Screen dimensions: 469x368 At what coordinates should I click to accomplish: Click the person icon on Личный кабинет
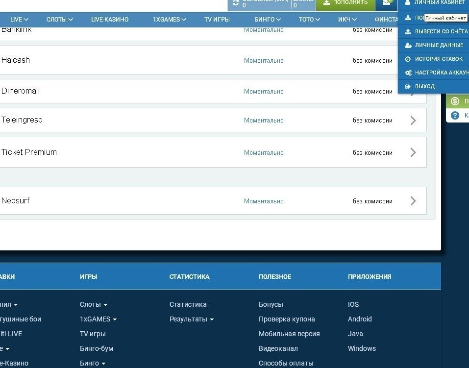[407, 2]
